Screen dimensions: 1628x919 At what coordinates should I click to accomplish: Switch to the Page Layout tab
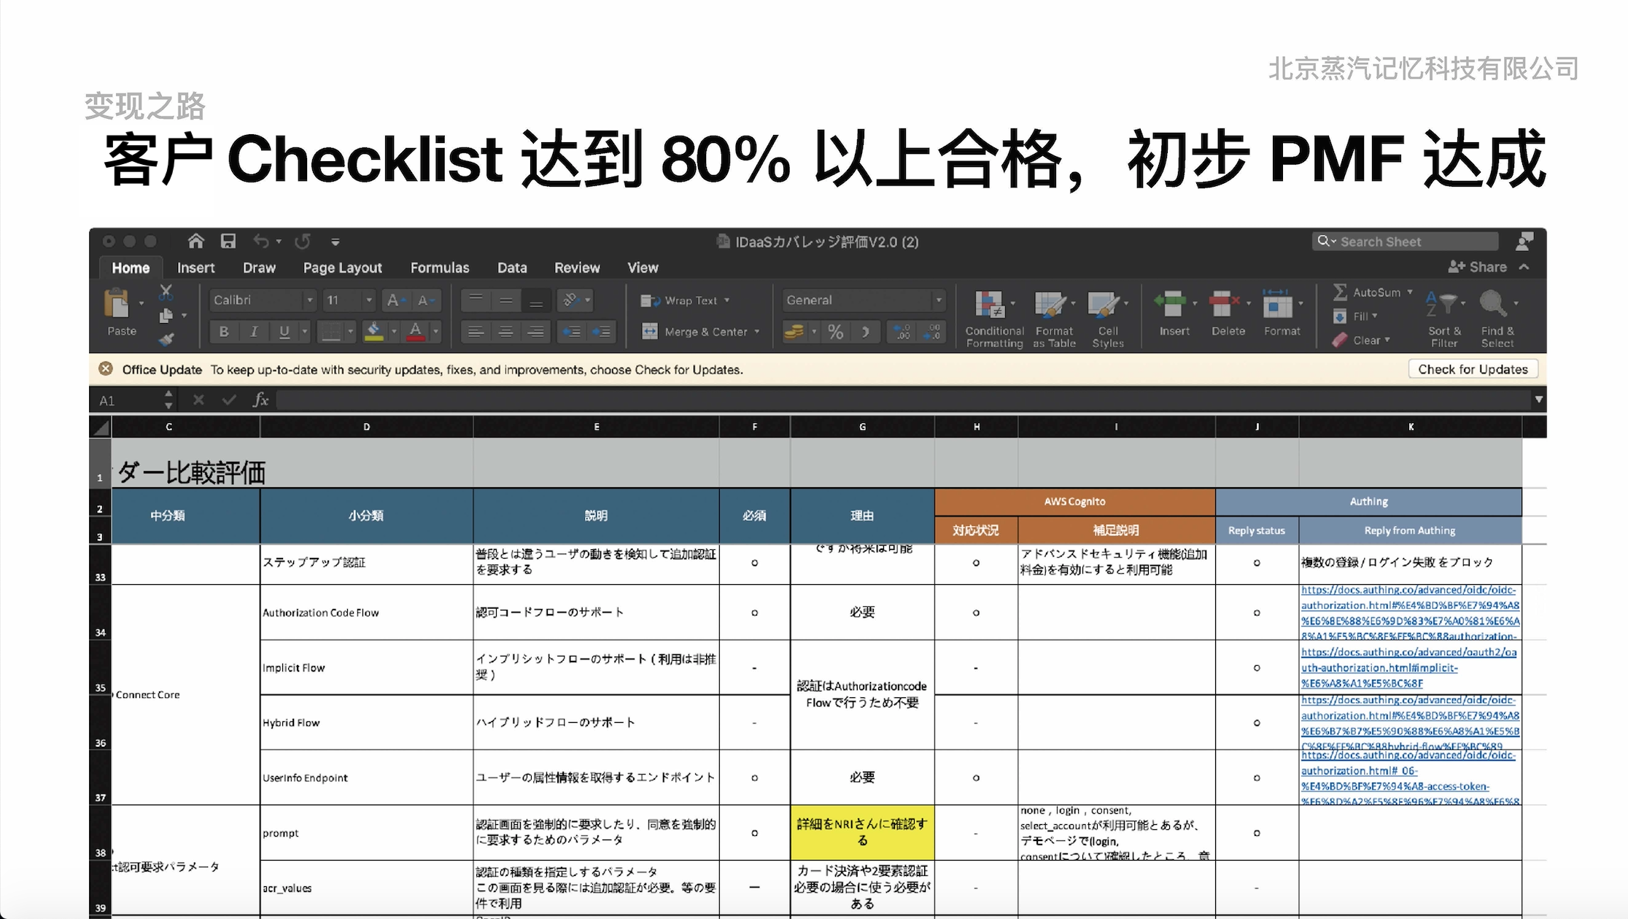point(342,268)
